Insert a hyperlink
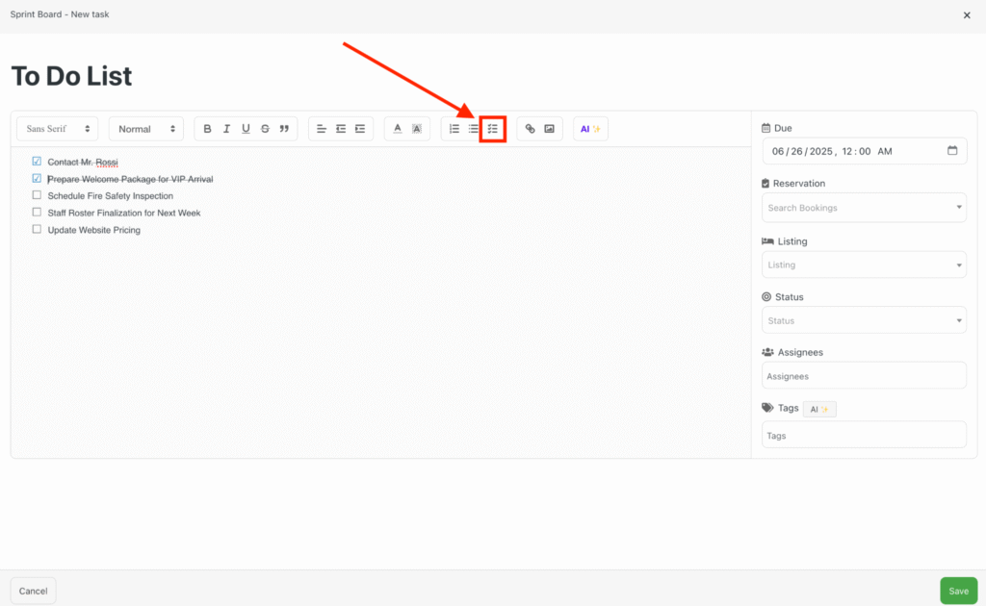 click(x=531, y=128)
